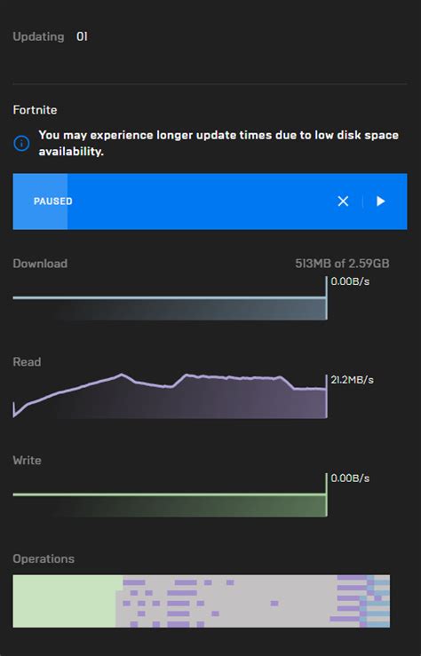
Task: Click the PAUSED status label
Action: (53, 202)
